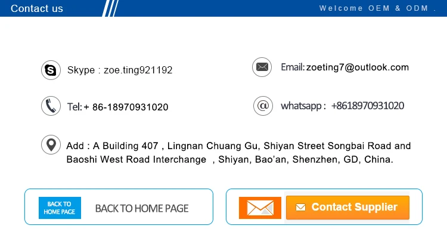Click the Tel number +86-18970931020
The height and width of the screenshot is (244, 447).
click(126, 107)
